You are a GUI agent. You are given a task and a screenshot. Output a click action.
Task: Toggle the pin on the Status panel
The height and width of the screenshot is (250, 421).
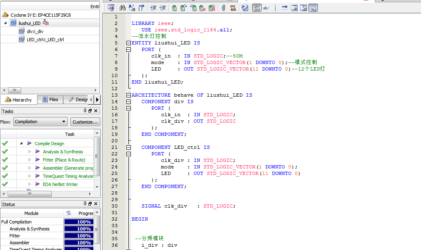[85, 204]
